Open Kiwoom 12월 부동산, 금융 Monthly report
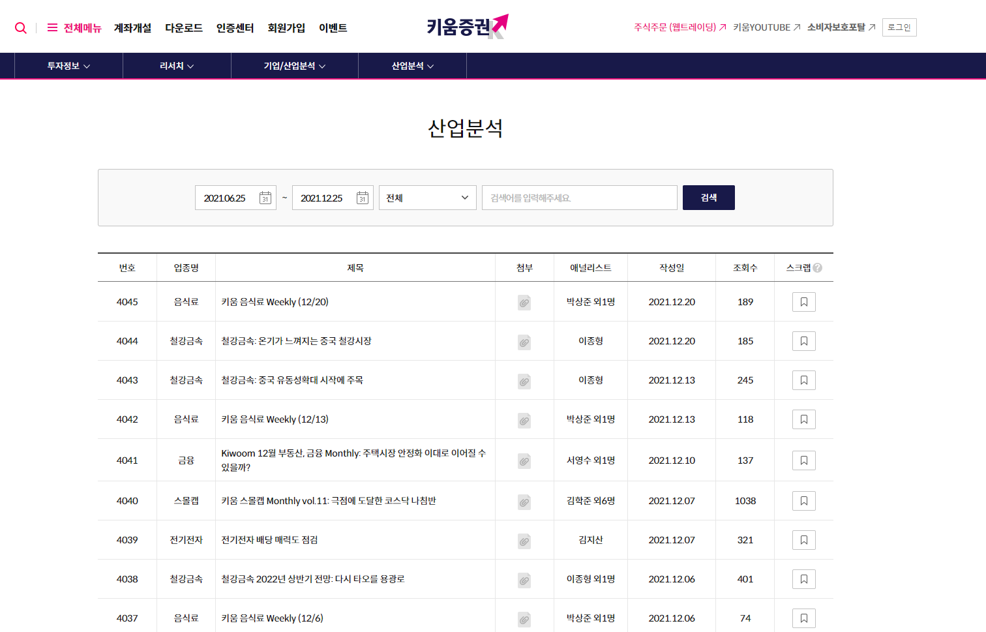986x632 pixels. (353, 460)
